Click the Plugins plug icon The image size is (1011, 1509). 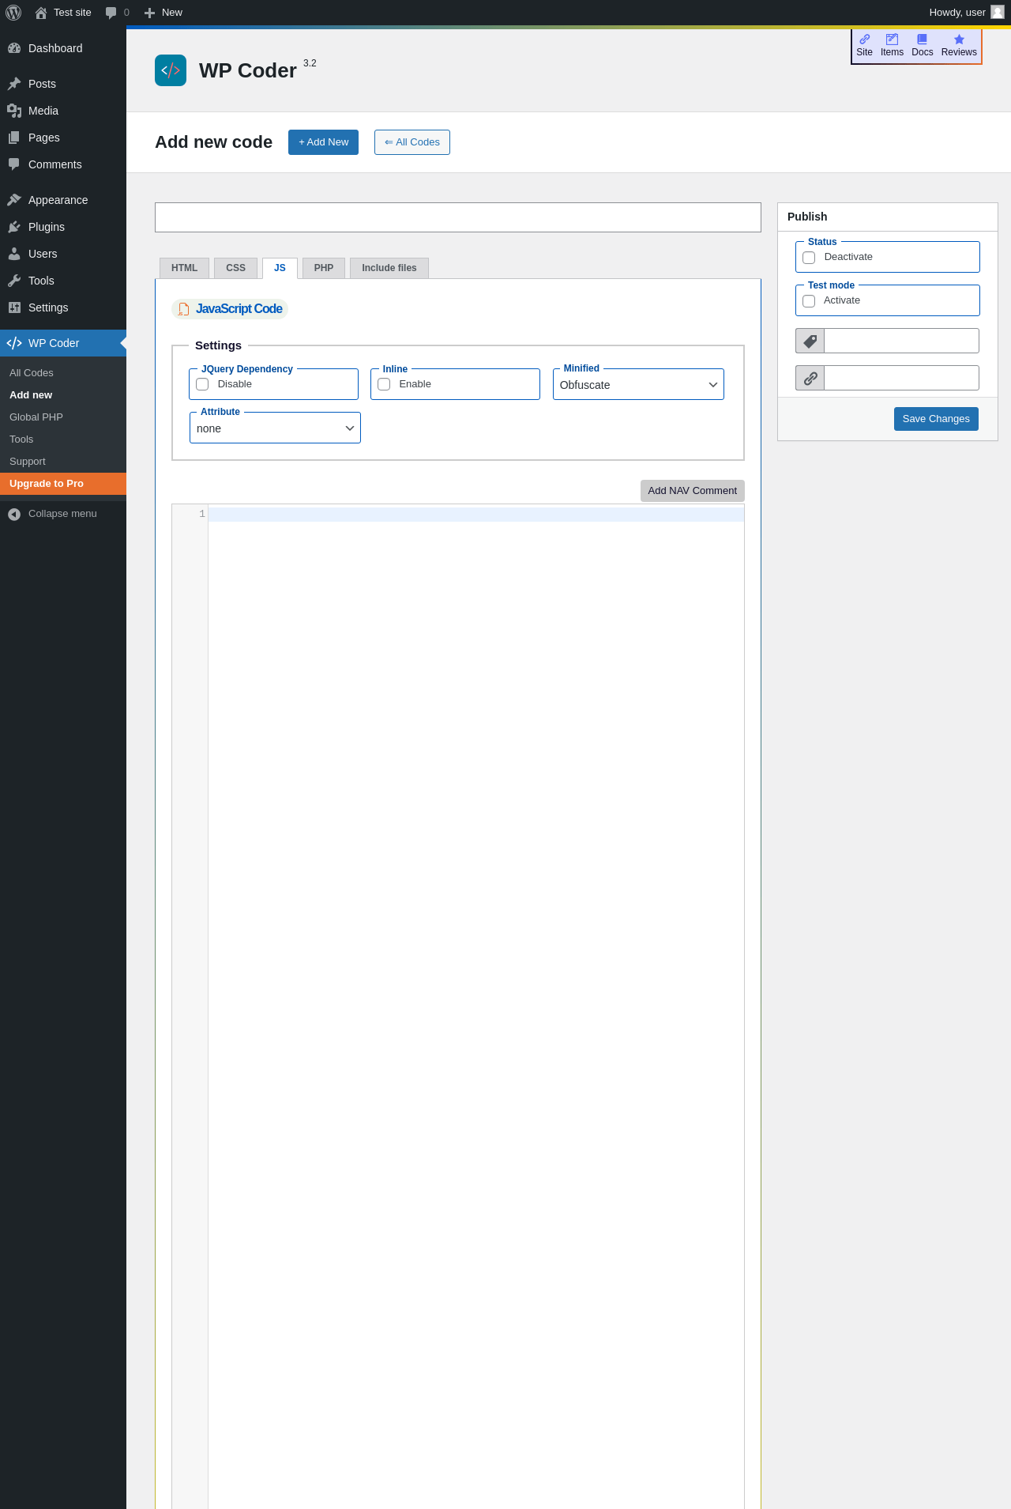[14, 227]
